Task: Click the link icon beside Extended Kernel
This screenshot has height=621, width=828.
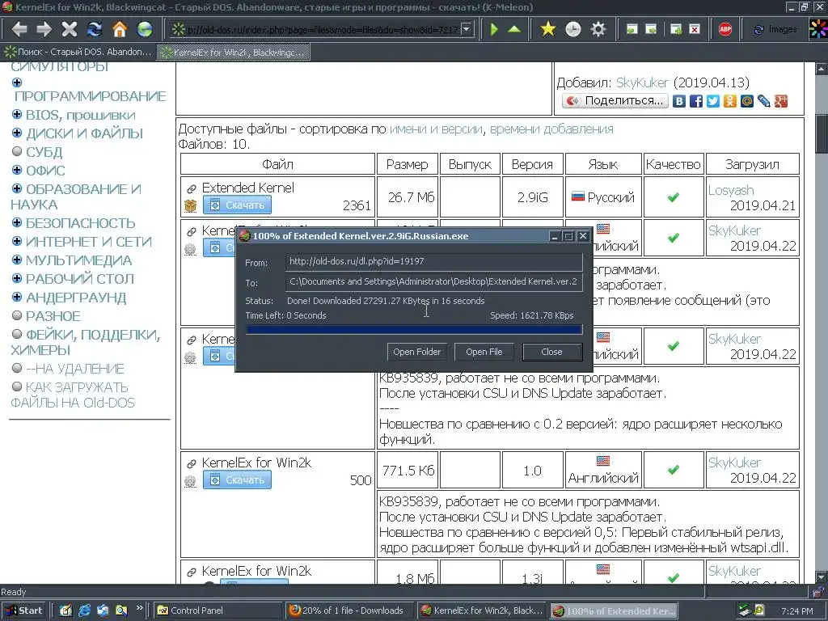Action: [191, 188]
